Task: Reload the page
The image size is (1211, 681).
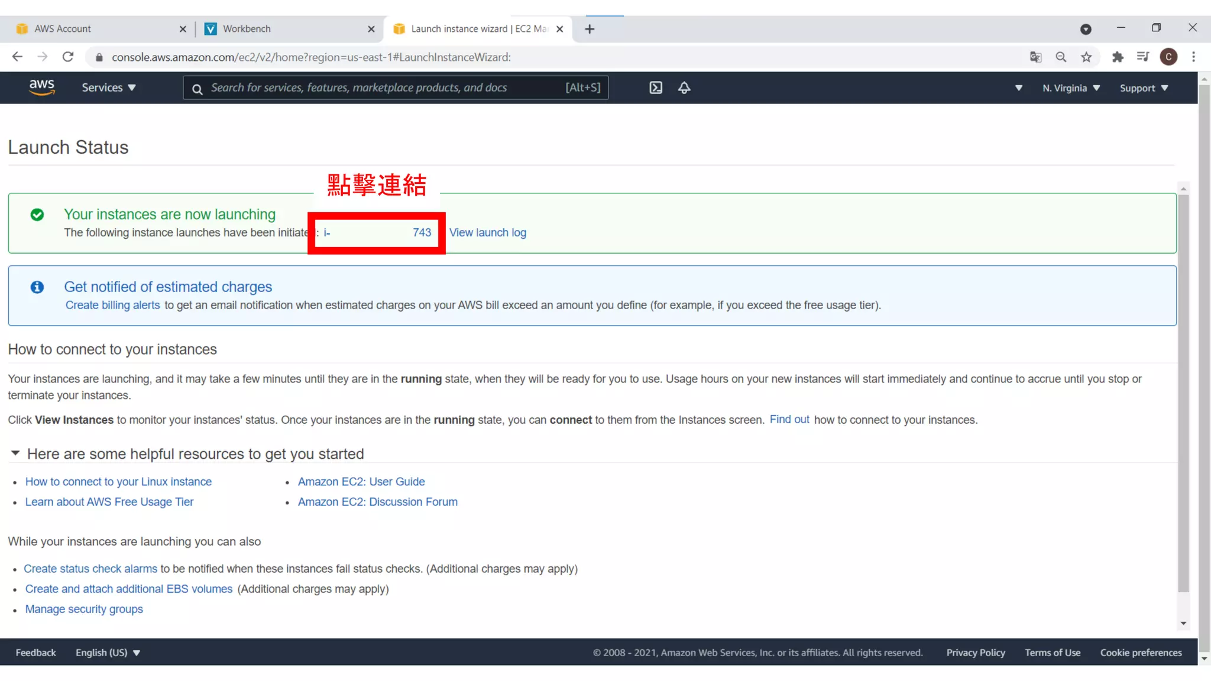Action: pos(68,57)
